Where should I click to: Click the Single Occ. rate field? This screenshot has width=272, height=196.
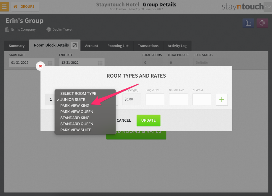click(155, 99)
